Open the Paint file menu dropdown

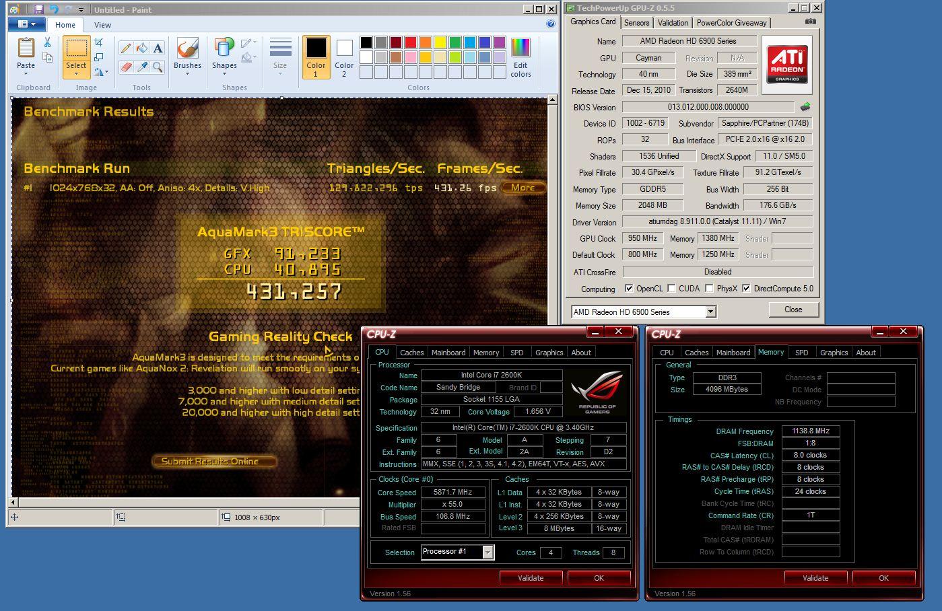[x=27, y=24]
